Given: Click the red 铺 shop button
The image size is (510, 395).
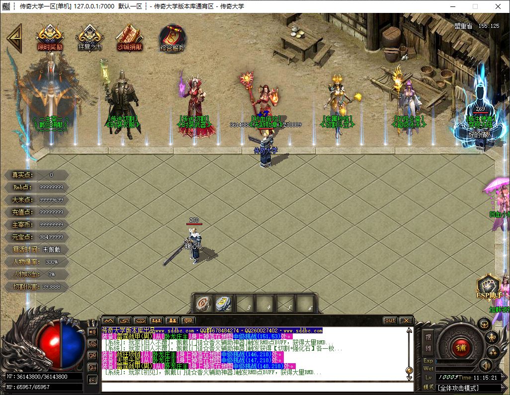Looking at the screenshot, I should tap(461, 348).
